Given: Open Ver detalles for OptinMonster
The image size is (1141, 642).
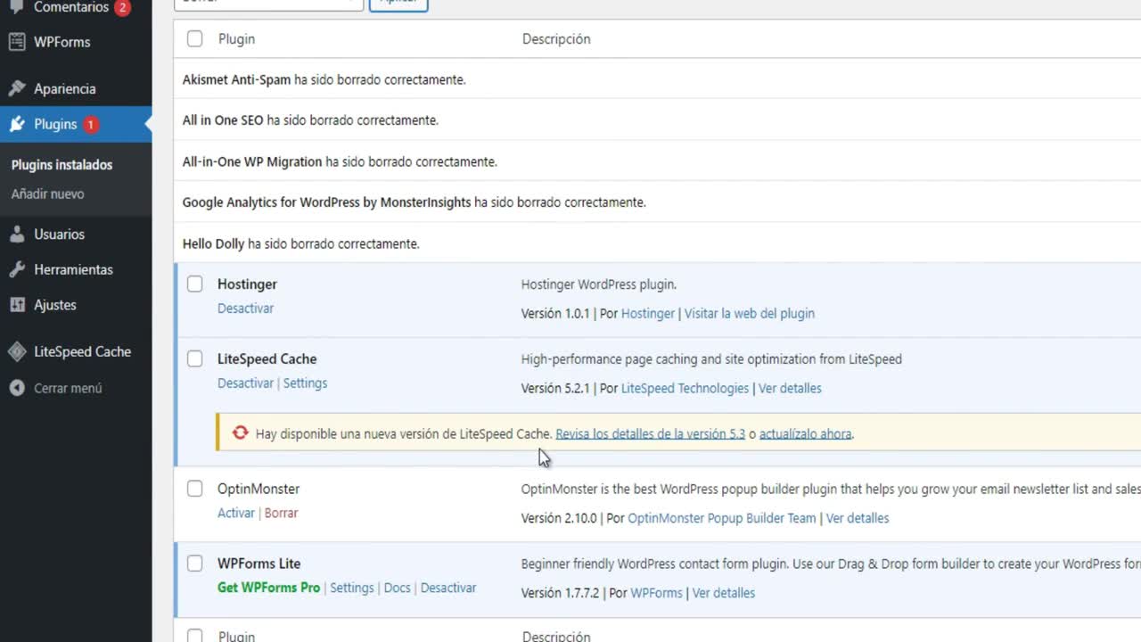Looking at the screenshot, I should [858, 519].
